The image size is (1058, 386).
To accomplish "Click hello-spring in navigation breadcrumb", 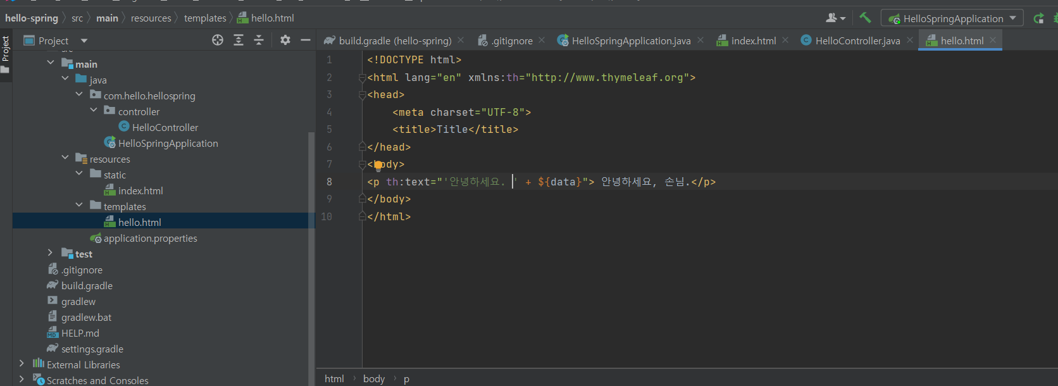I will coord(32,18).
